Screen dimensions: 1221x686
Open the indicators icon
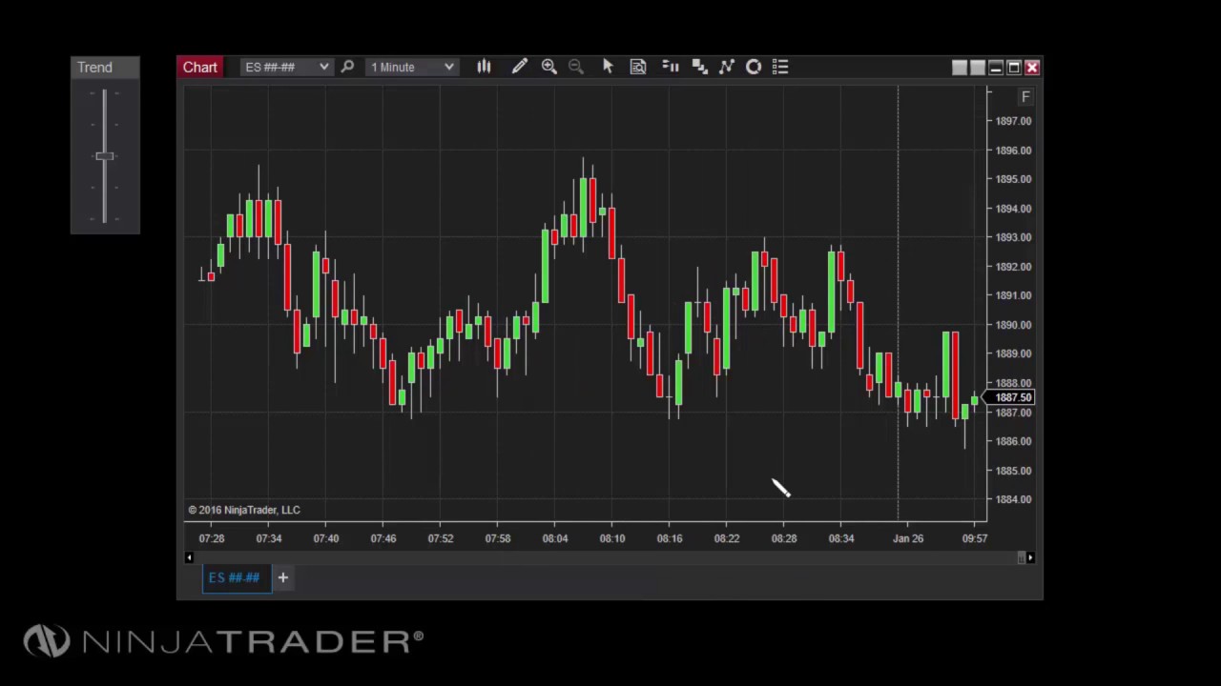727,67
